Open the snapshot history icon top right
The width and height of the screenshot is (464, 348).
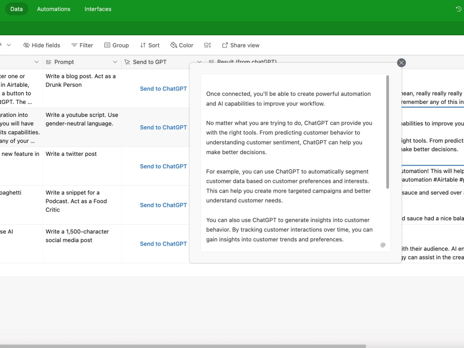coord(458,9)
